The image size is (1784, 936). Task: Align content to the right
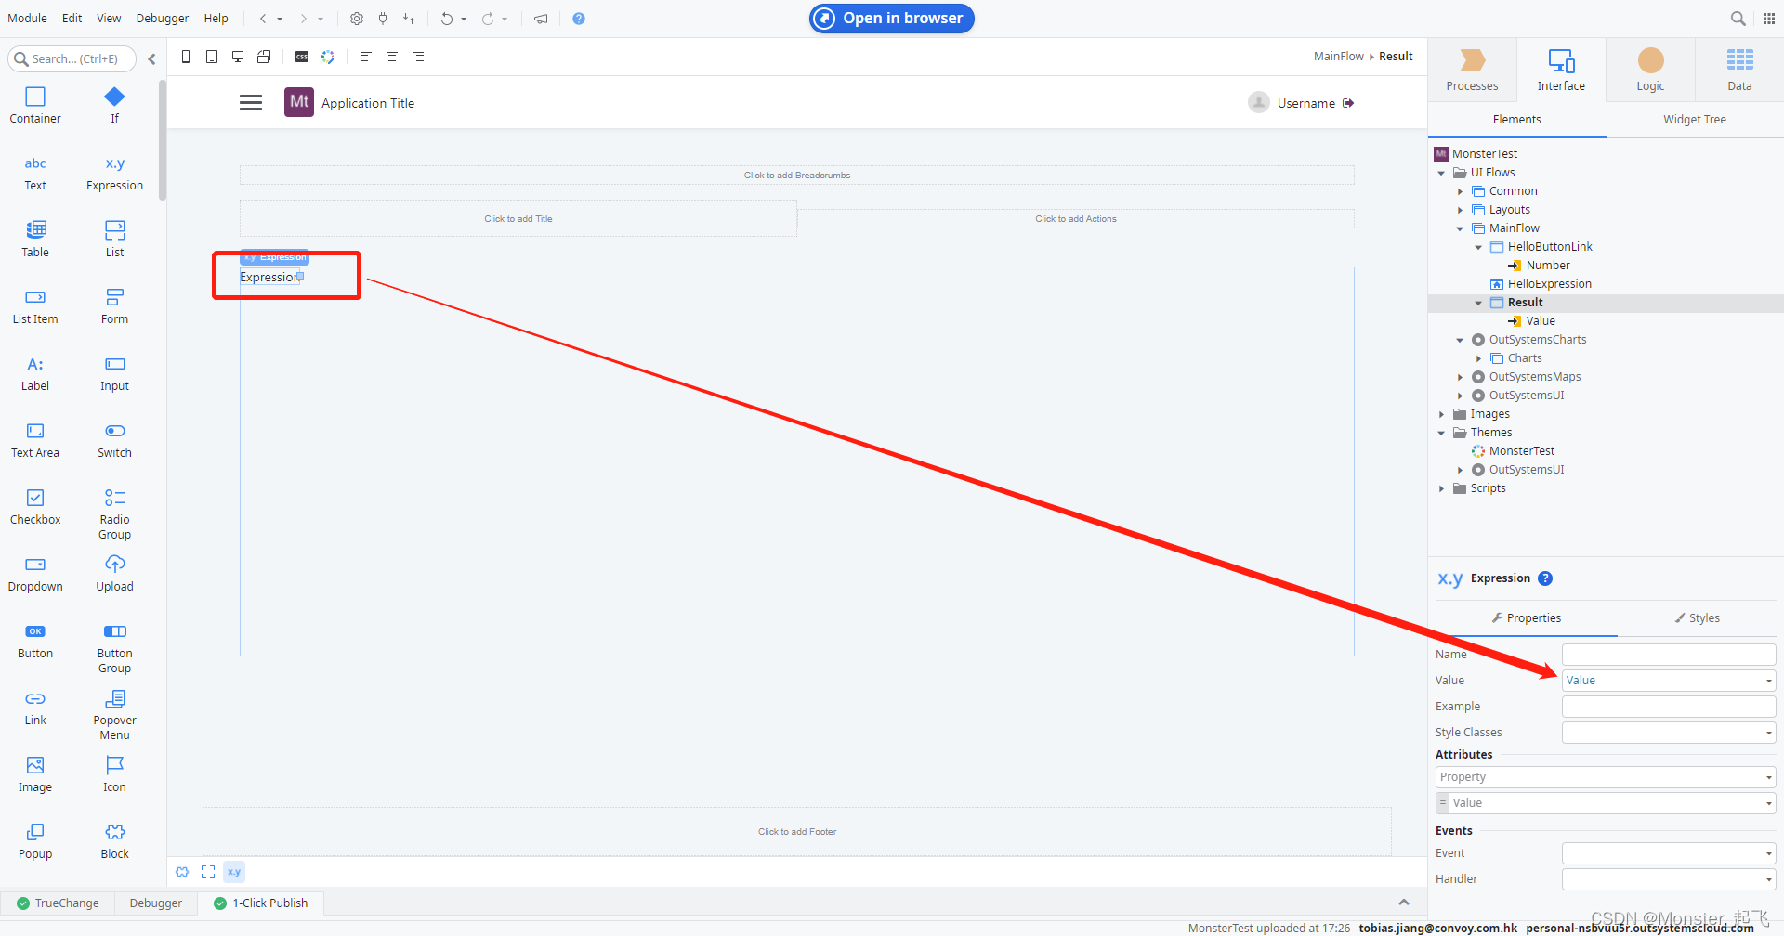[x=418, y=57]
